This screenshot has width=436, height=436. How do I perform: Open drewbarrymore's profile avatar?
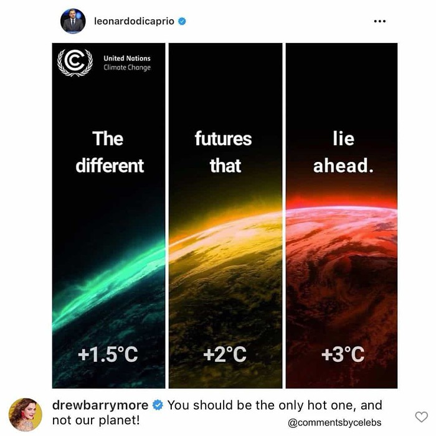(26, 414)
